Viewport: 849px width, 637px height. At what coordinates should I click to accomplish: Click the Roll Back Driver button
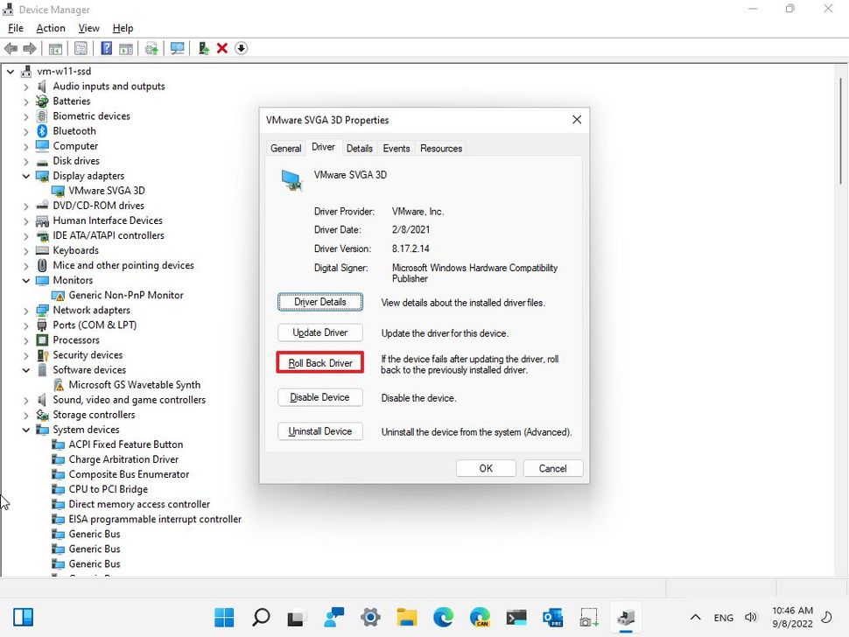pyautogui.click(x=319, y=362)
